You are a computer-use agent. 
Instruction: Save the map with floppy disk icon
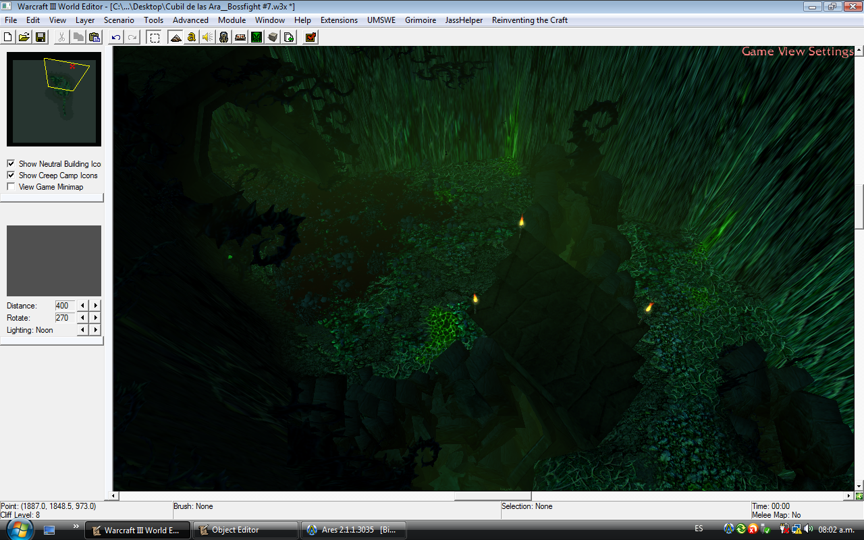click(40, 37)
